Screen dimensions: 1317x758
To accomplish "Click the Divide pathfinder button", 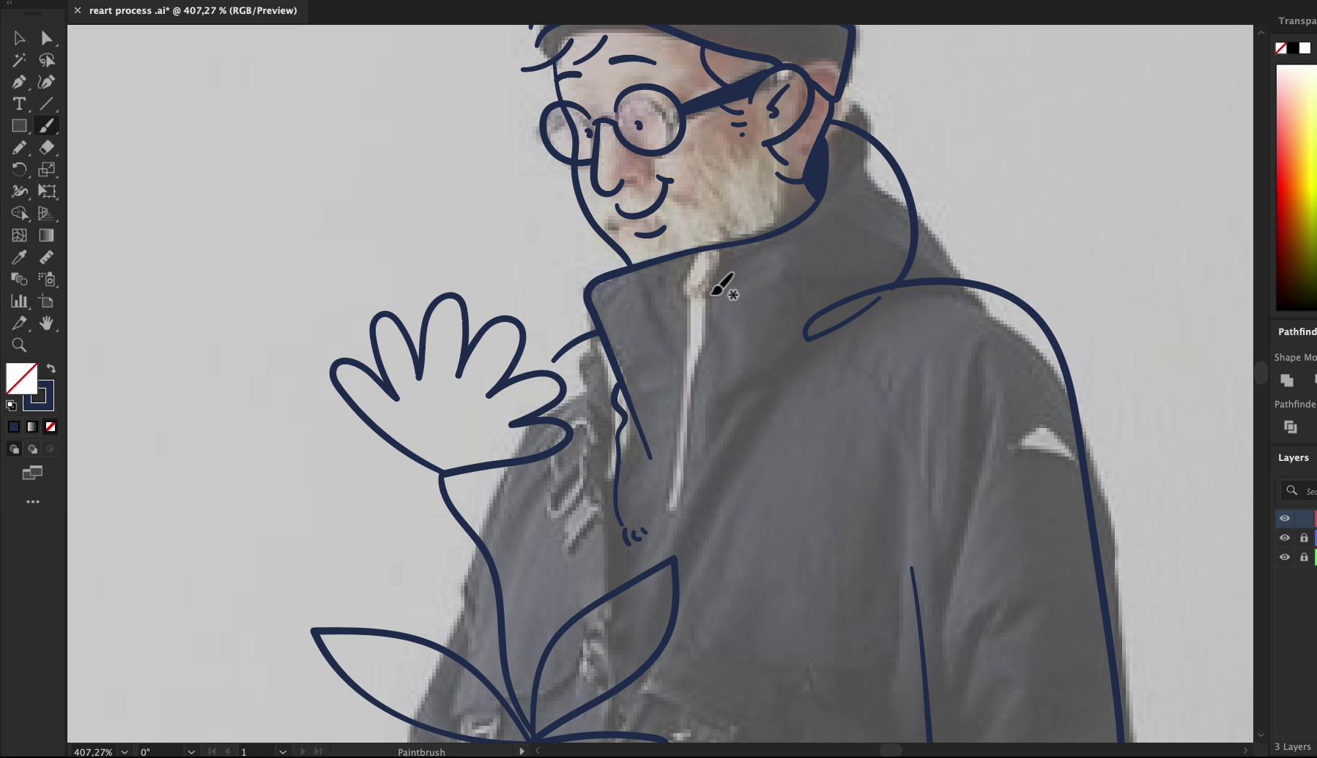I will click(x=1291, y=427).
